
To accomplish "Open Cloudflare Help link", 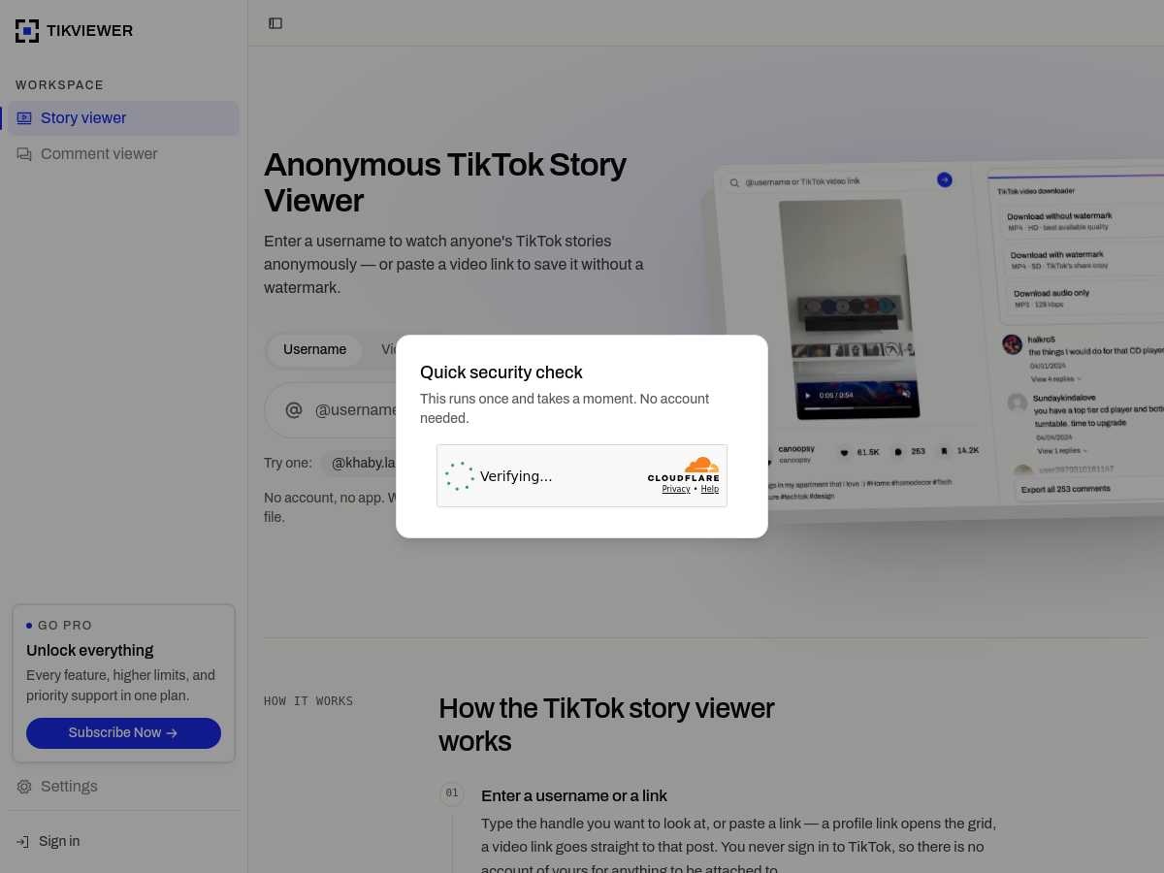I will (710, 489).
